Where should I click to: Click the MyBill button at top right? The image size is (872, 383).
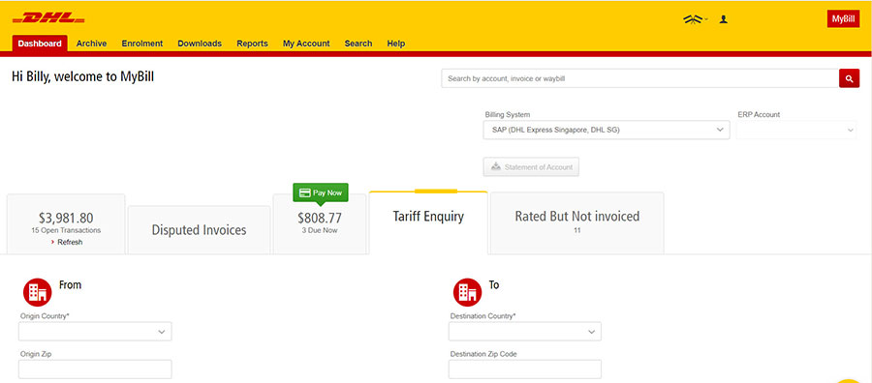point(843,19)
